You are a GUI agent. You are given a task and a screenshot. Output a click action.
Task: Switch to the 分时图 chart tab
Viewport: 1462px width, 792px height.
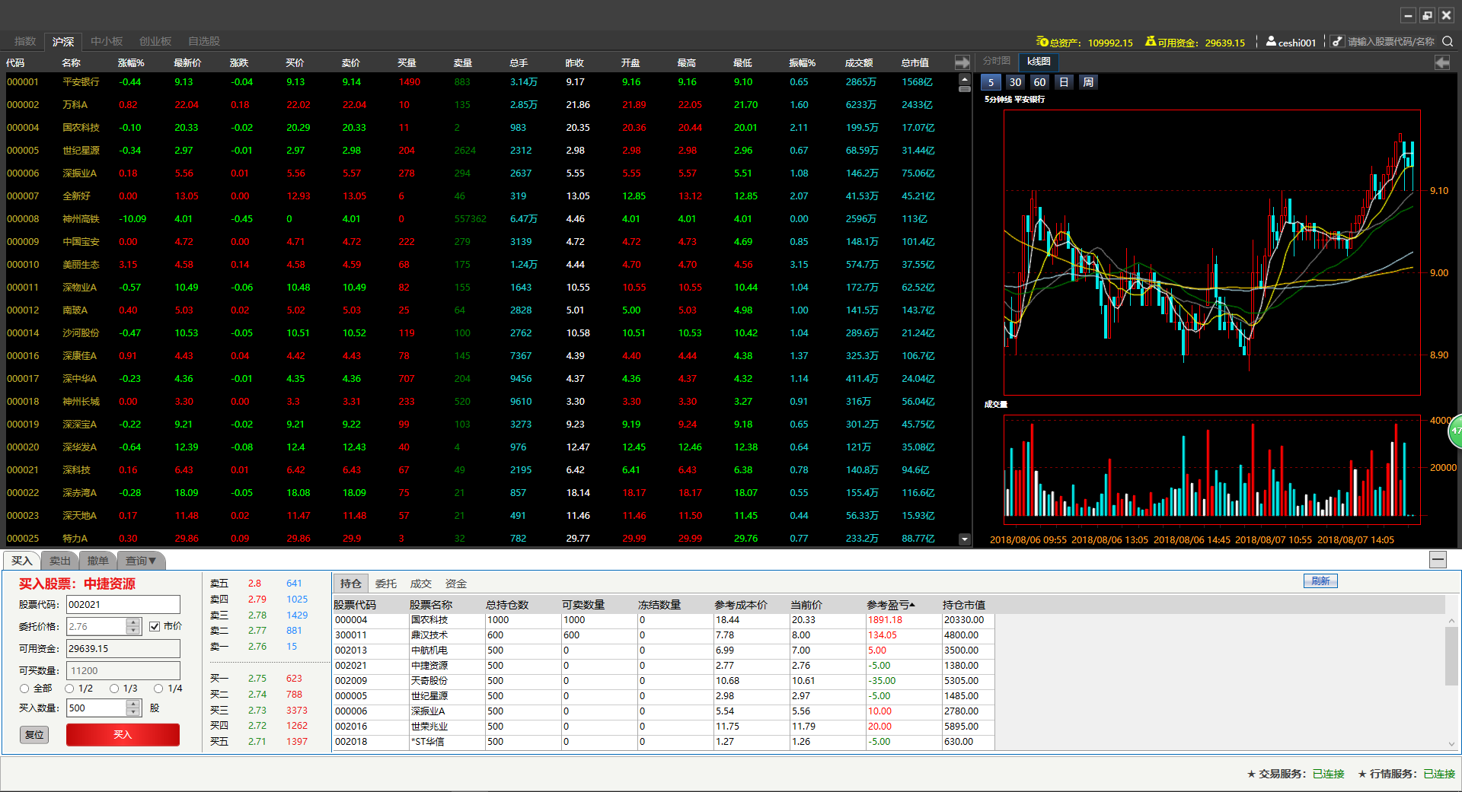[997, 61]
